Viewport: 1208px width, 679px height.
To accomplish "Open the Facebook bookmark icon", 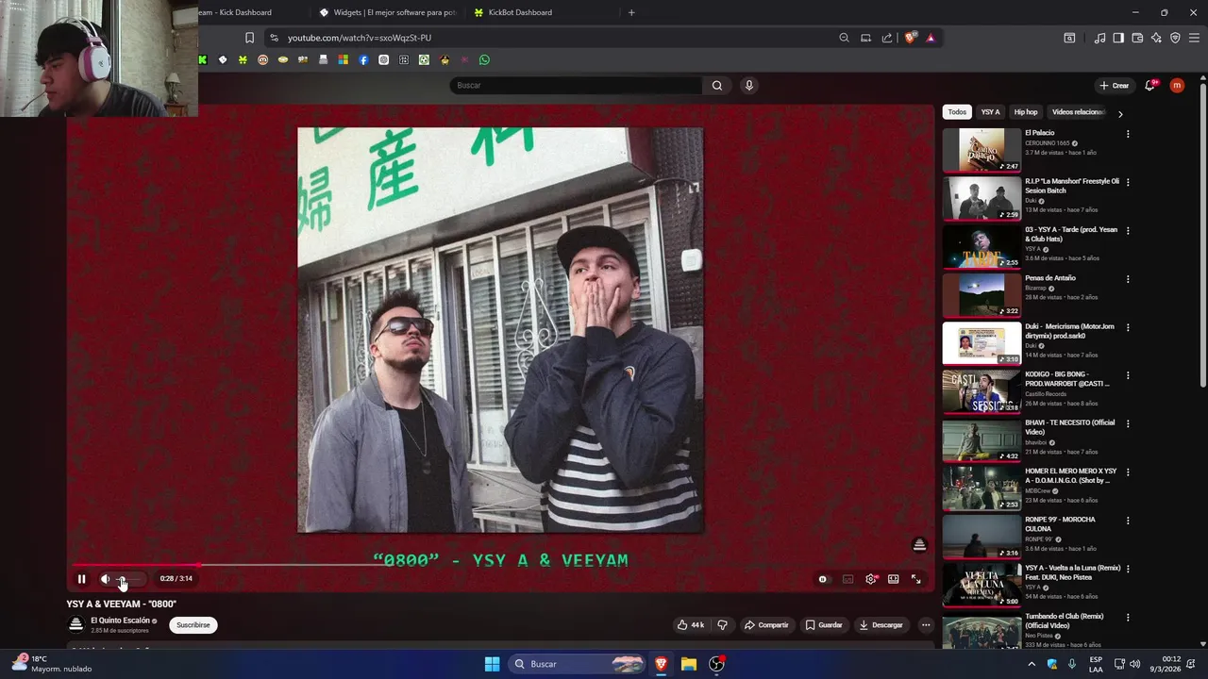I will pyautogui.click(x=363, y=59).
